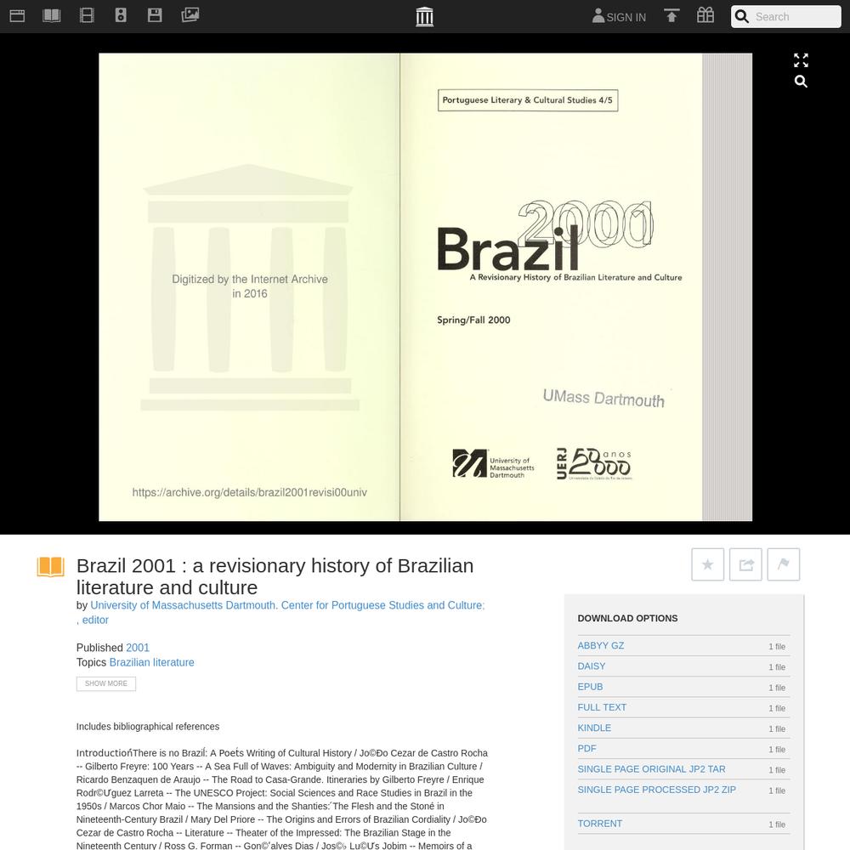Viewport: 850px width, 850px height.
Task: Share this item using share button
Action: pyautogui.click(x=745, y=565)
